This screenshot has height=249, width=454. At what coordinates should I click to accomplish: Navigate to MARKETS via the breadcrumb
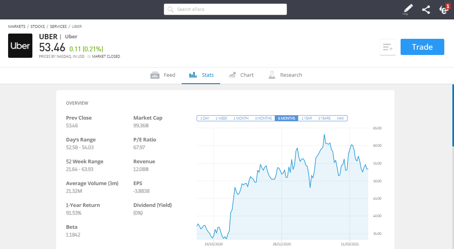[17, 26]
